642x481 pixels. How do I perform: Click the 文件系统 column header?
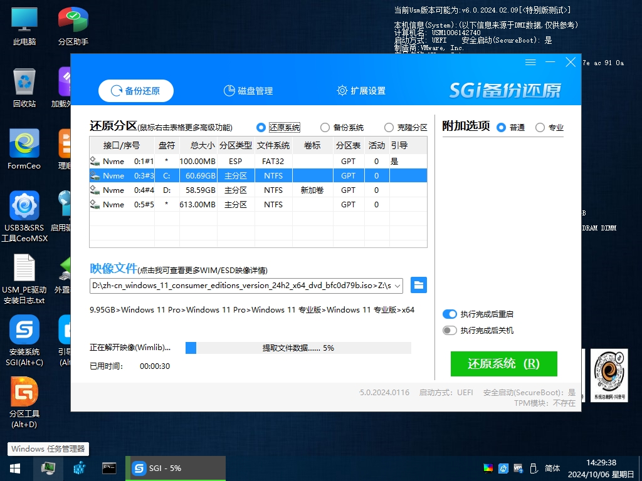click(273, 145)
